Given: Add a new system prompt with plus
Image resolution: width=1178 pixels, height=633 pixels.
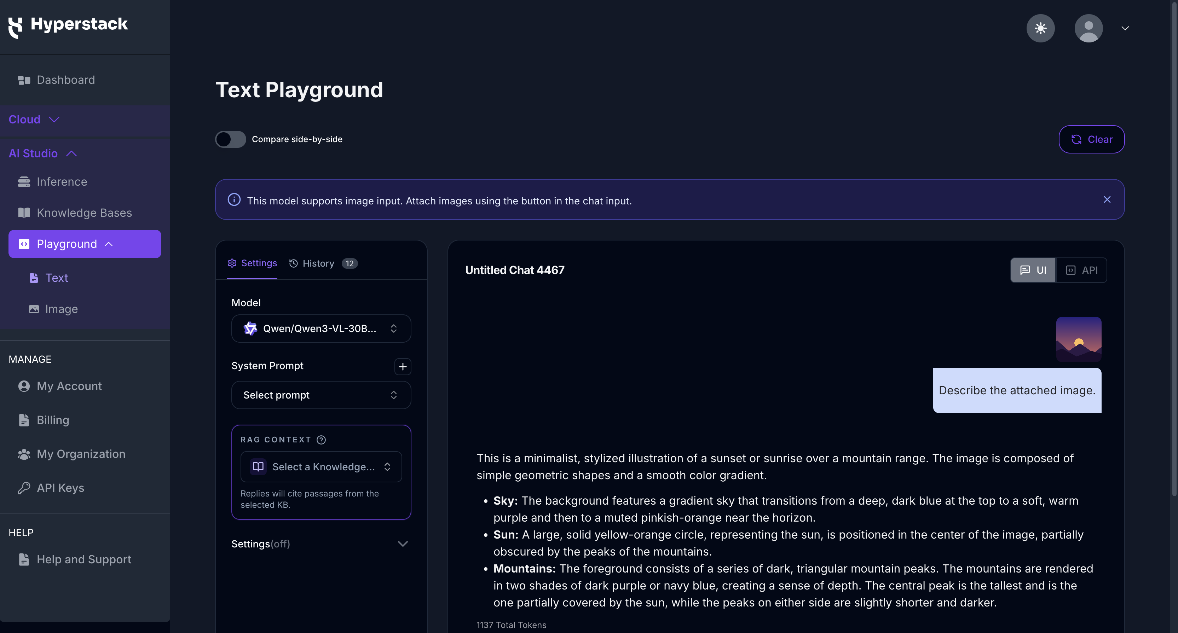Looking at the screenshot, I should point(403,367).
